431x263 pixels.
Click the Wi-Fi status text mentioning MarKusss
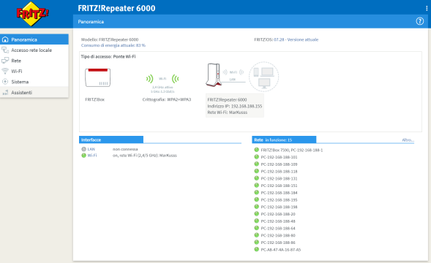point(145,156)
